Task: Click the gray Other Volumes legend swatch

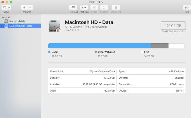Action: (95, 52)
